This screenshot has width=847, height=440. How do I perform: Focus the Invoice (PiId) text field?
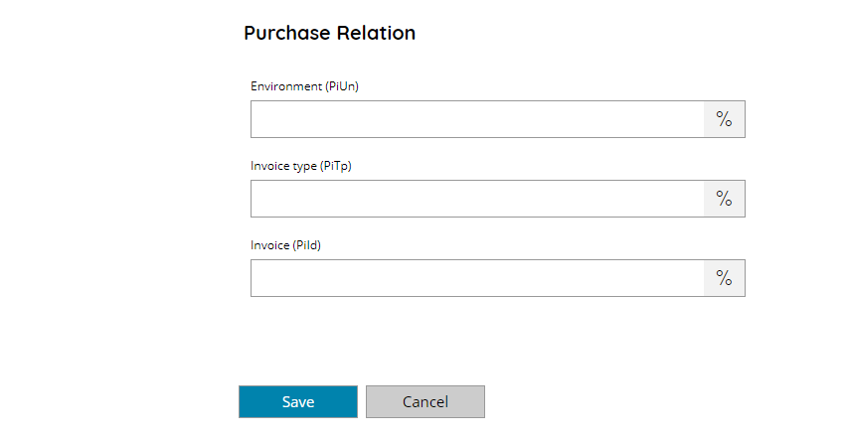click(x=477, y=278)
